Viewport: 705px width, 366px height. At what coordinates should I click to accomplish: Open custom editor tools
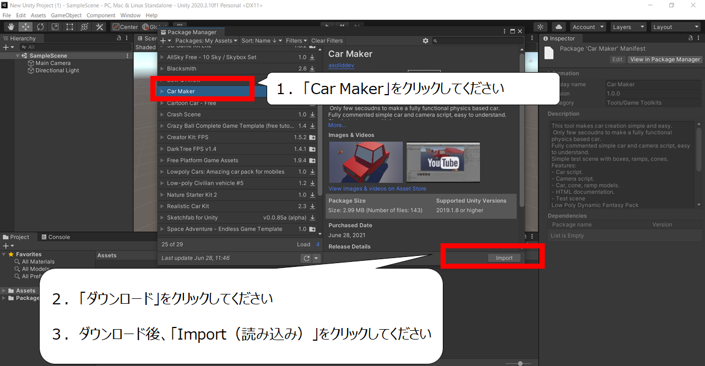[100, 27]
